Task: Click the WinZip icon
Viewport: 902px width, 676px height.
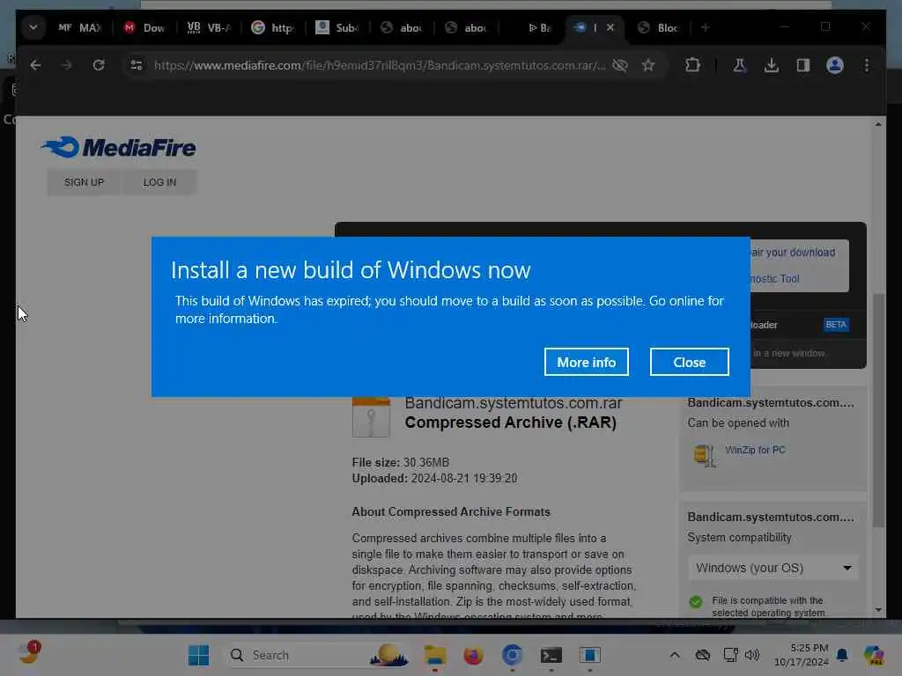Action: (x=705, y=455)
